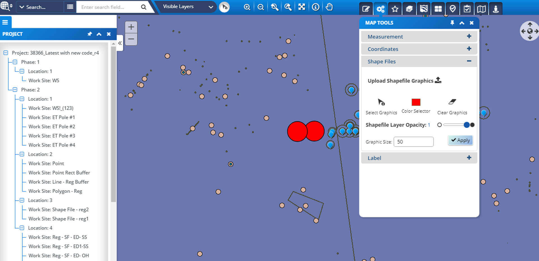The image size is (539, 261).
Task: Click the hamburger menu button
Action: [x=5, y=22]
